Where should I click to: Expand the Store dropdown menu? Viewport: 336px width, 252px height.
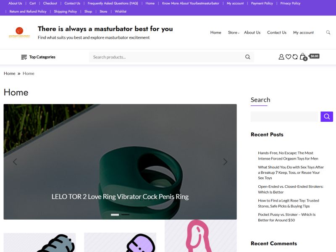[234, 33]
